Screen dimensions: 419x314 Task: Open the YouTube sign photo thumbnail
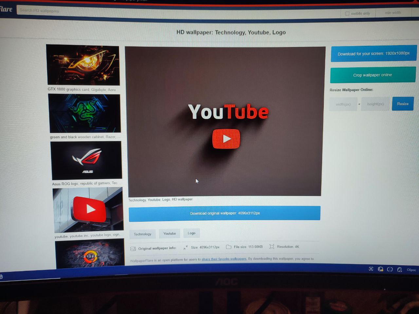point(88,210)
